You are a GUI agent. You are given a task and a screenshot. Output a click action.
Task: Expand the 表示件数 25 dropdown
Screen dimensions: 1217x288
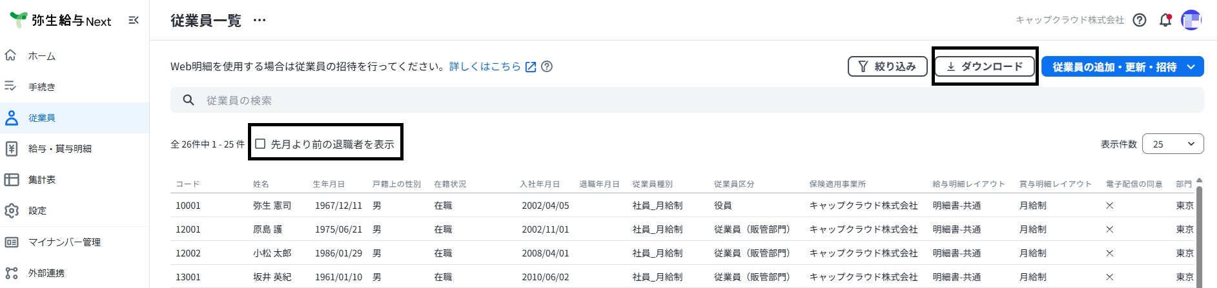click(x=1172, y=144)
